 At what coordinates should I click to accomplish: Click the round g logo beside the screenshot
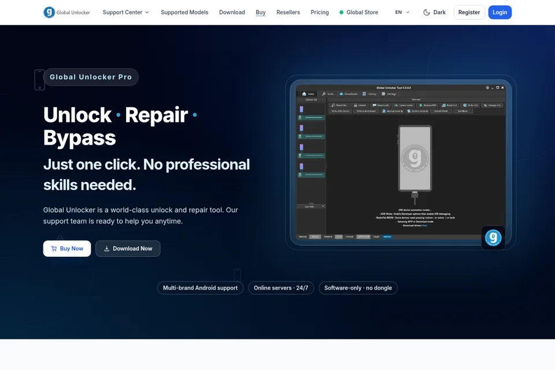(493, 238)
